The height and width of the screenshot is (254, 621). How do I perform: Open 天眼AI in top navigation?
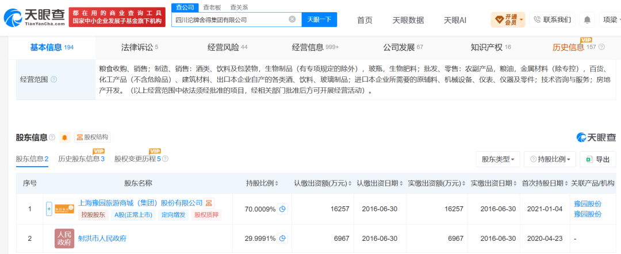(455, 20)
